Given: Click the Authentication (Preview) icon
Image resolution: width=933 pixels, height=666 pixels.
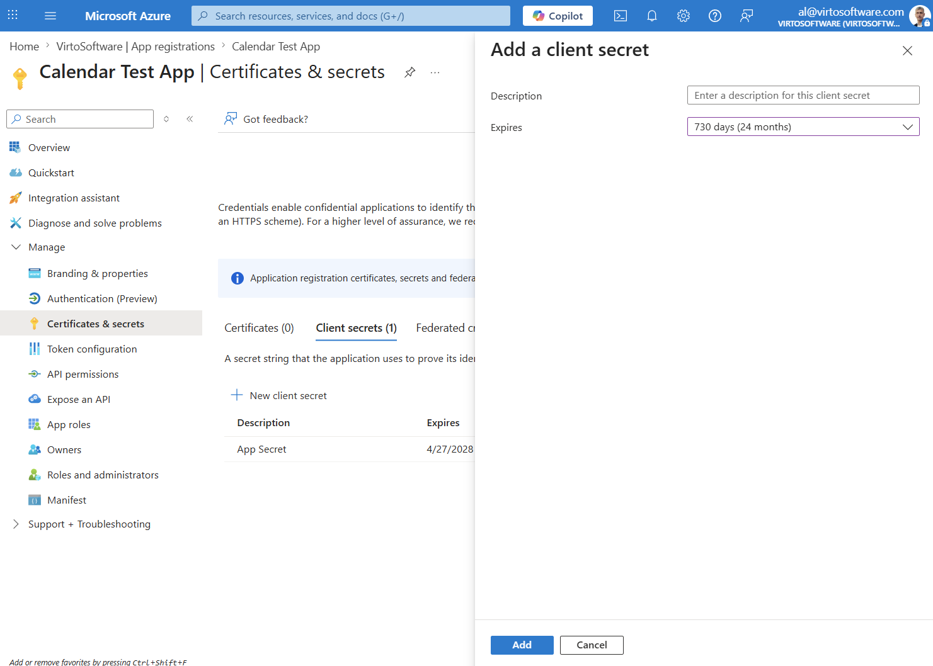Looking at the screenshot, I should click(35, 298).
